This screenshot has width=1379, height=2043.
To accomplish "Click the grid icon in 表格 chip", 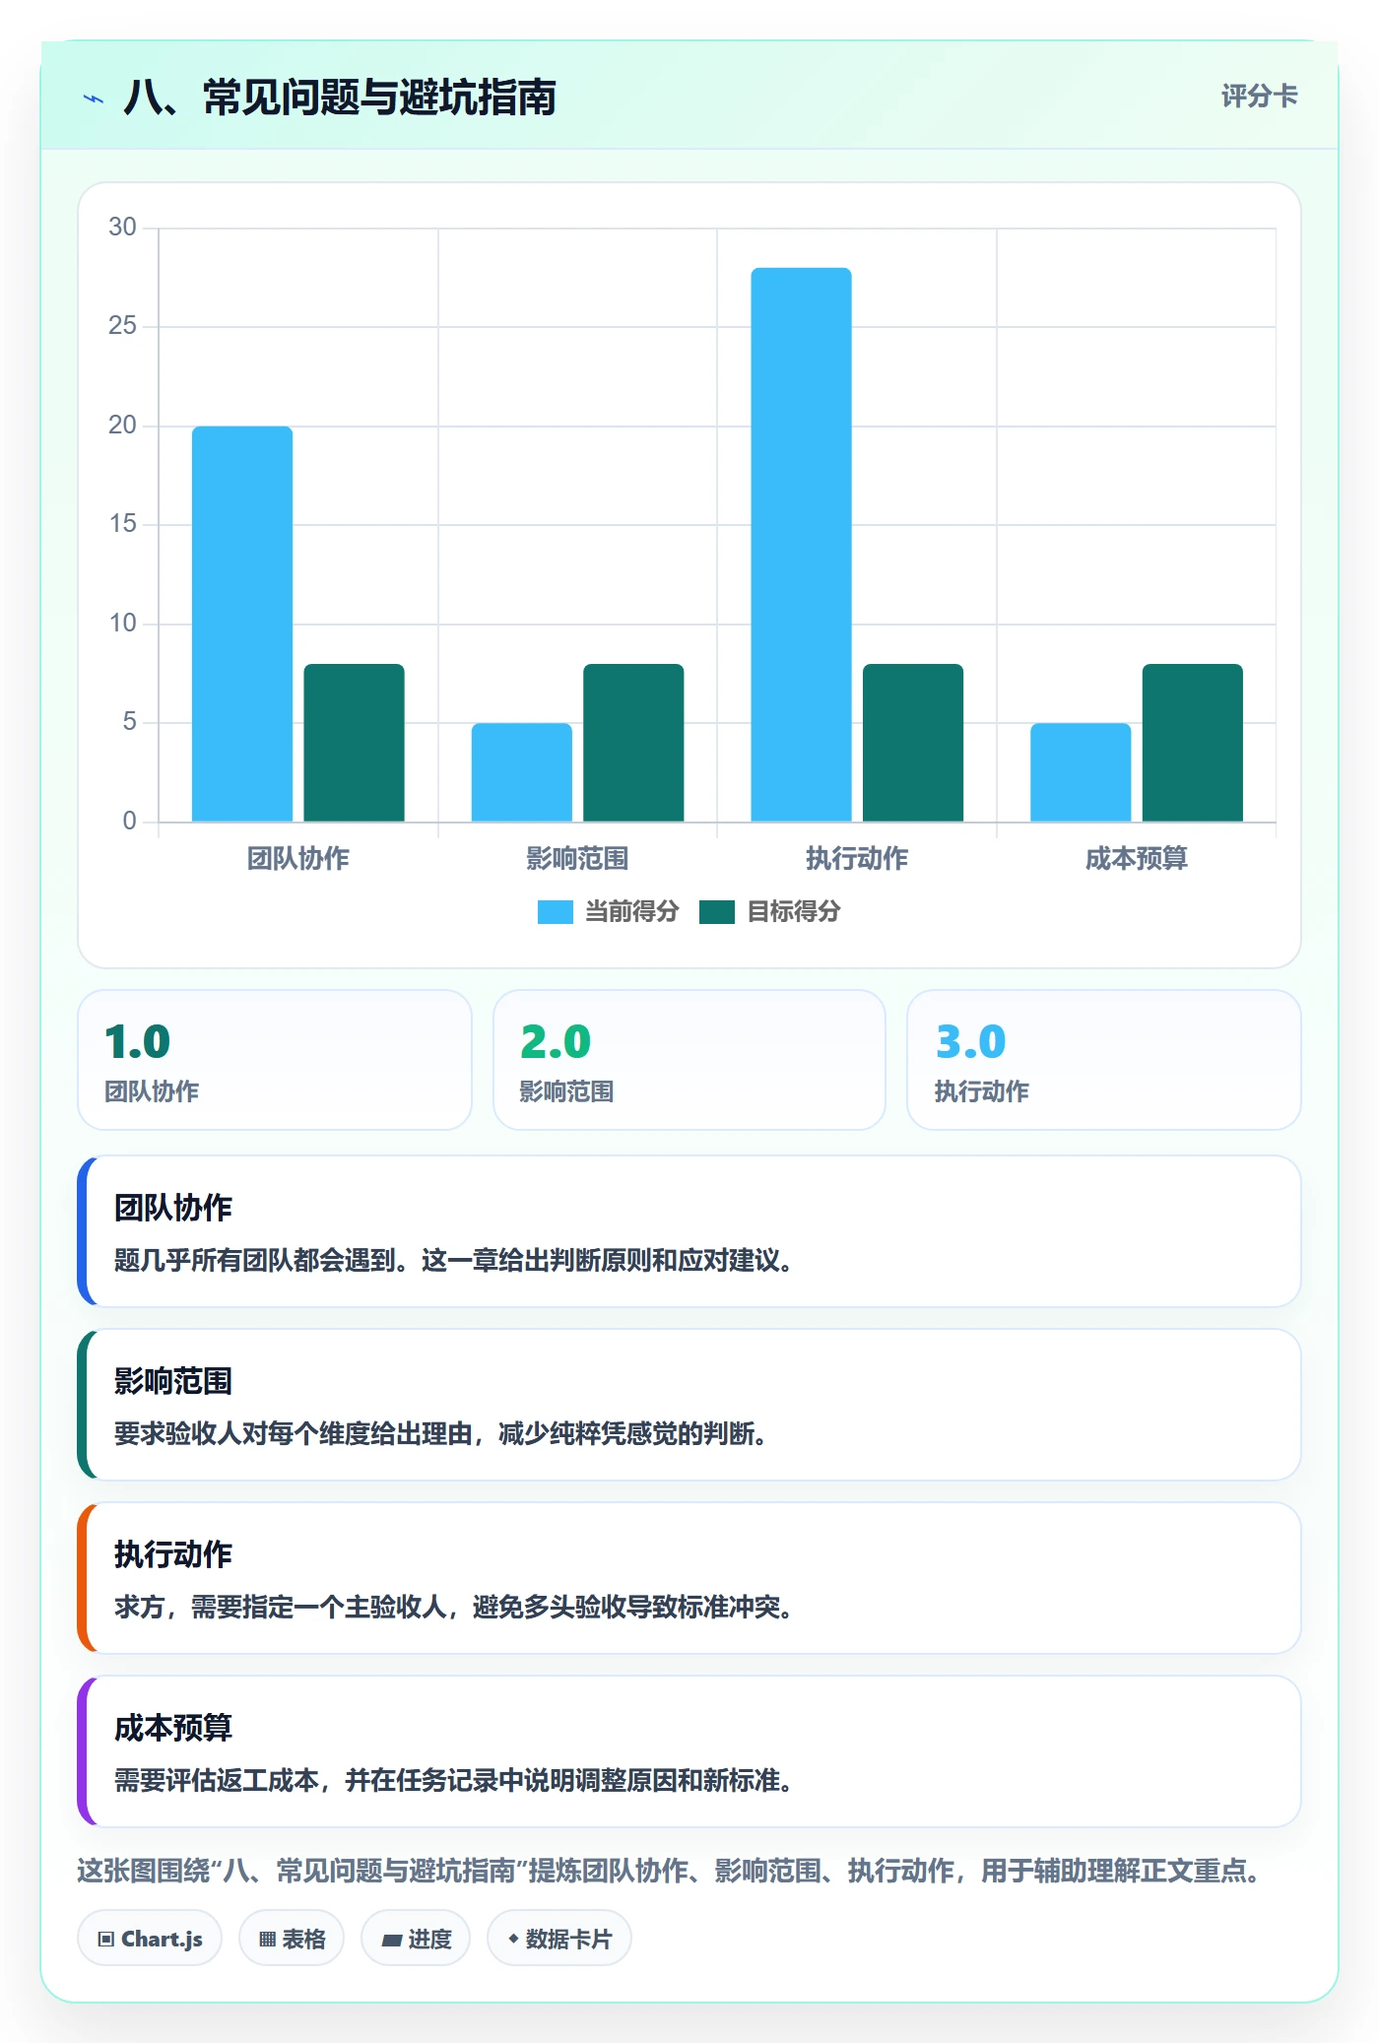I will point(267,1939).
